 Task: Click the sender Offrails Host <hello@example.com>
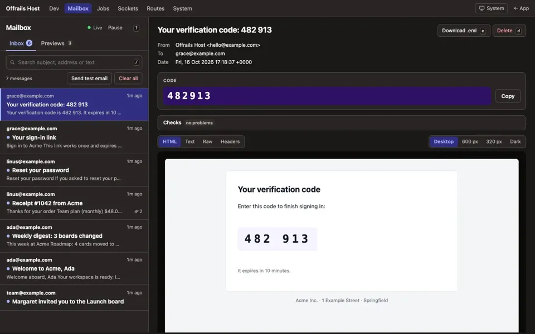pyautogui.click(x=218, y=45)
